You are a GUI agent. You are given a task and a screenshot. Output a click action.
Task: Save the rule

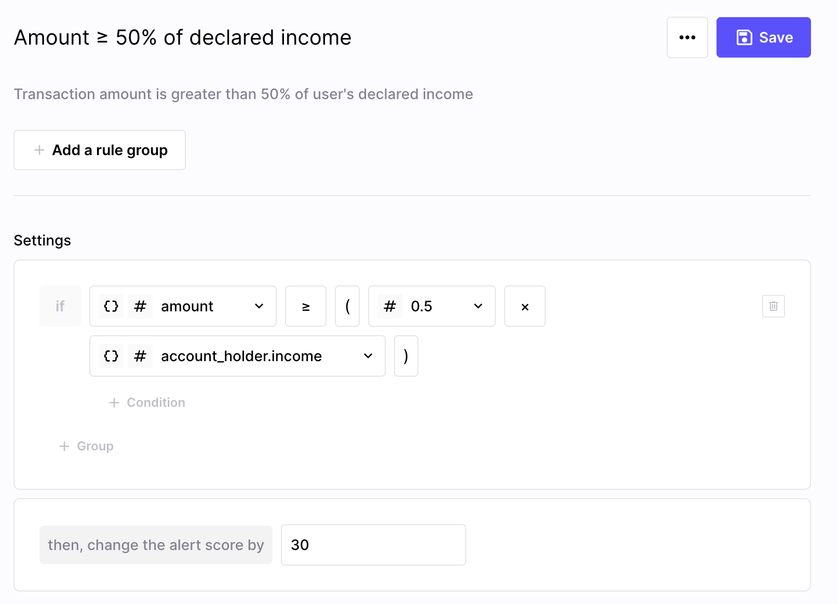[x=763, y=37]
